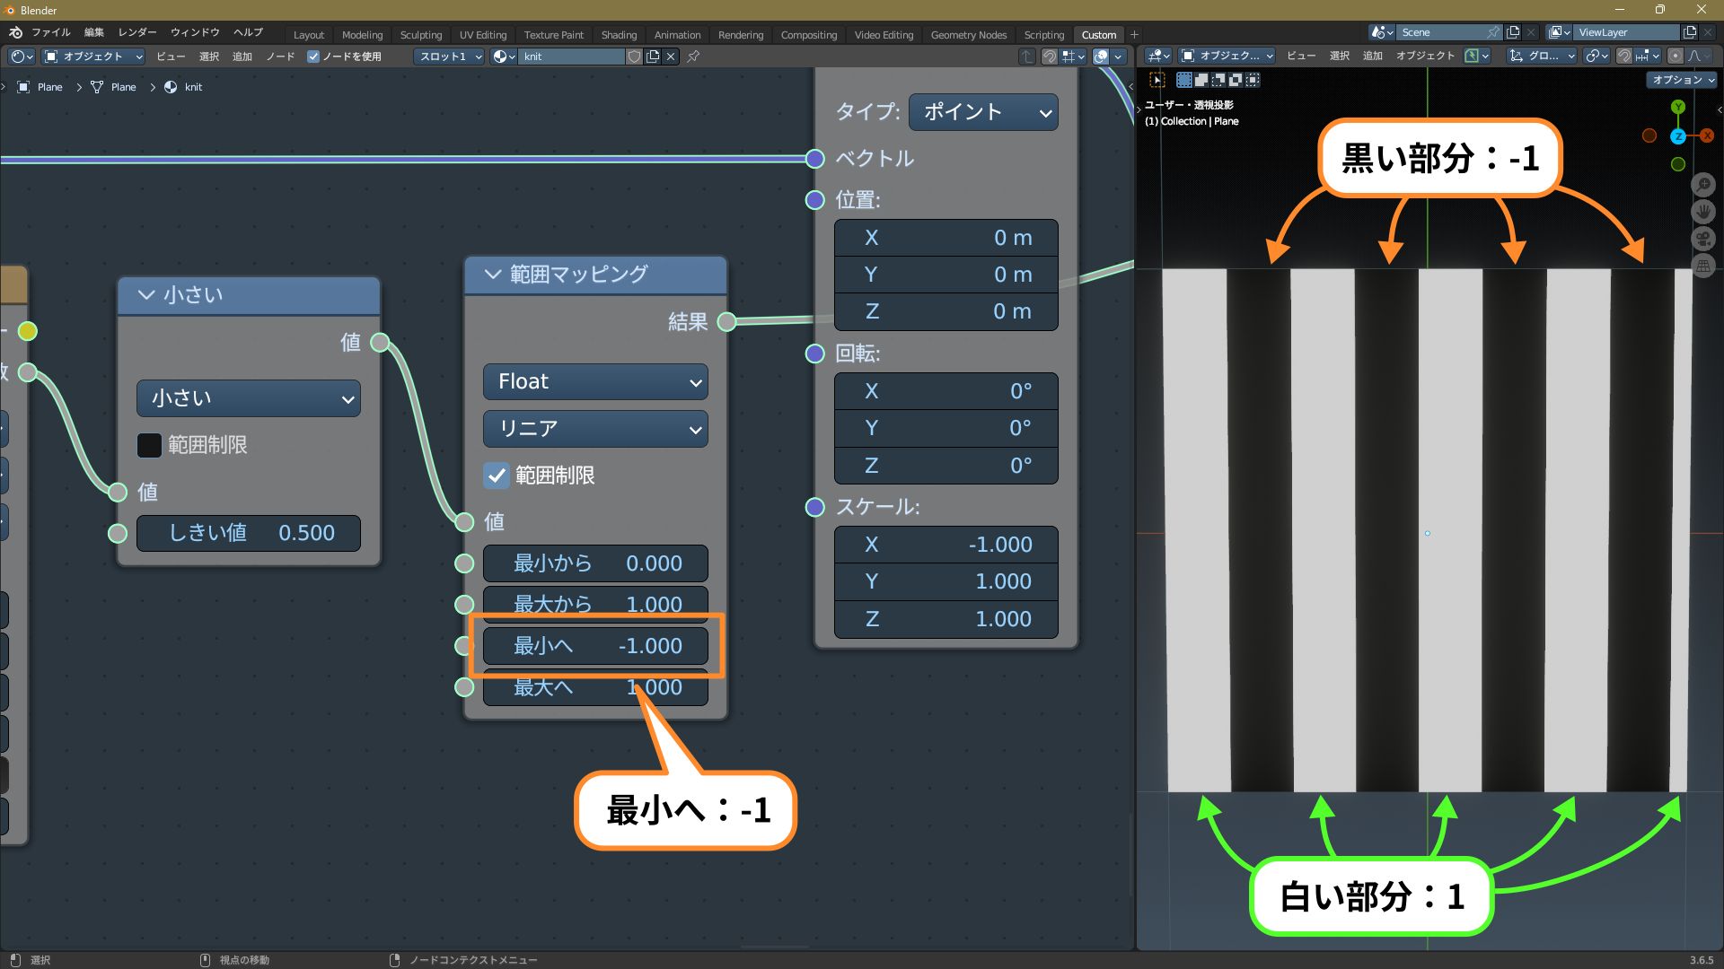Uncheck the ノードを使用 checkbox
The image size is (1724, 969).
coord(313,57)
